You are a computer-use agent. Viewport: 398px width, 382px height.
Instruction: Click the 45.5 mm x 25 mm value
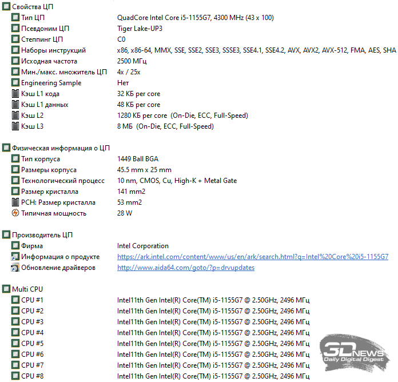pyautogui.click(x=144, y=170)
